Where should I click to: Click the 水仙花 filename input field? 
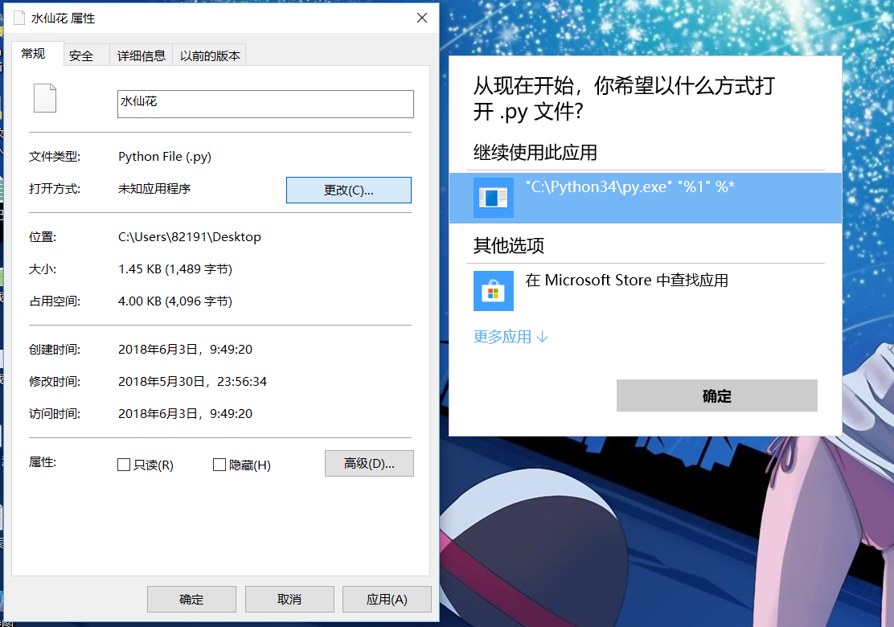tap(265, 104)
